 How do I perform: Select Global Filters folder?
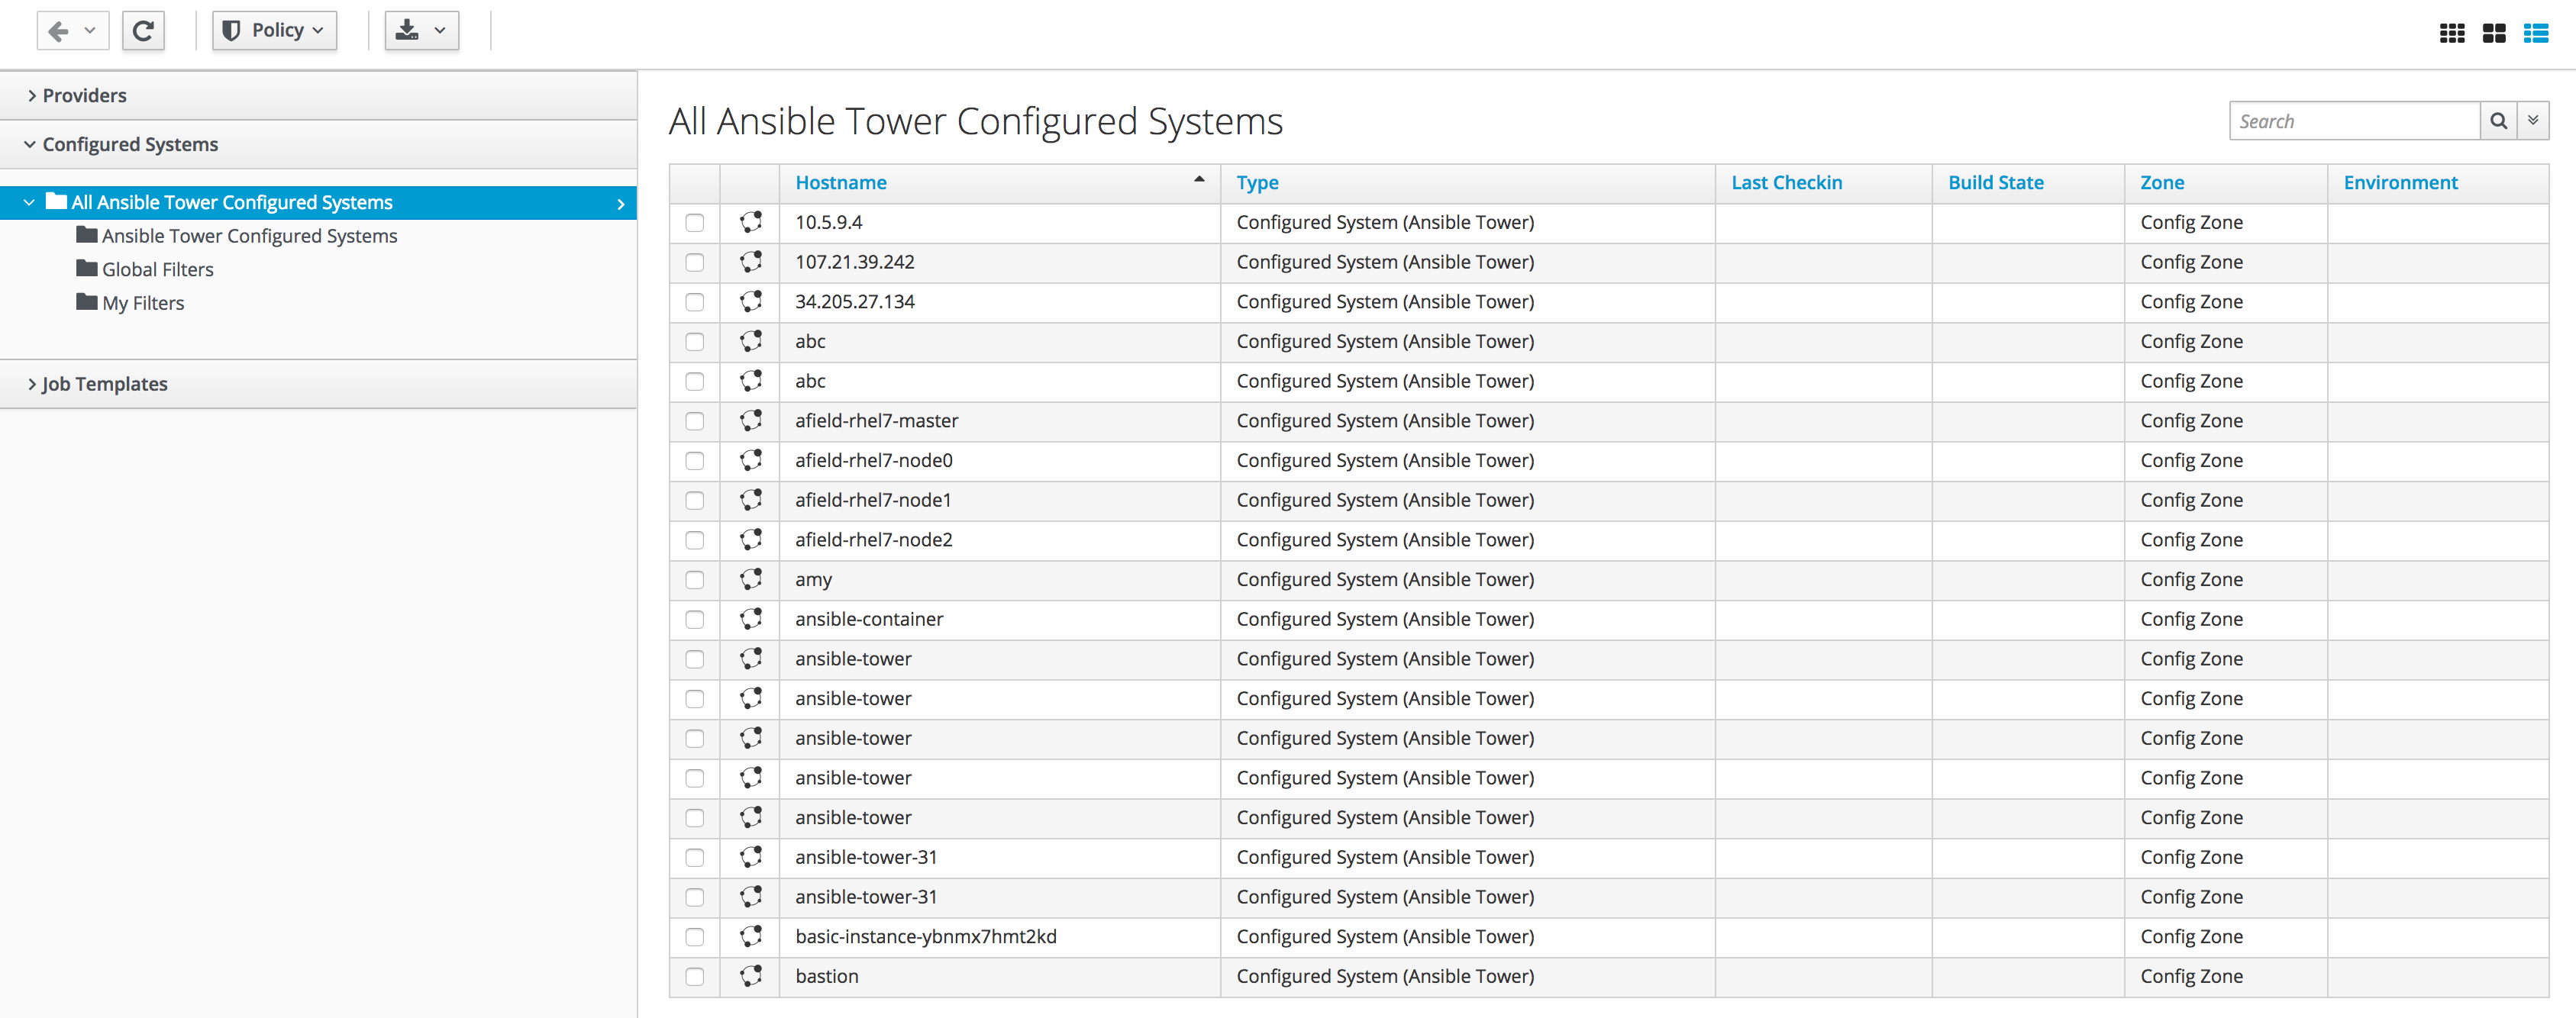pyautogui.click(x=157, y=270)
